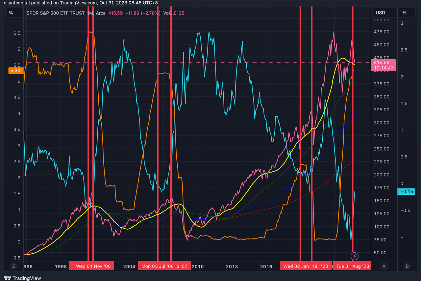Screen dimensions: 421x281
Task: Click the Arca exchange label in the legend
Action: pyautogui.click(x=101, y=13)
